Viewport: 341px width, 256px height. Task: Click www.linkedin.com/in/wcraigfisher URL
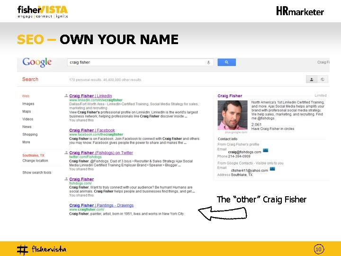pyautogui.click(x=96, y=100)
